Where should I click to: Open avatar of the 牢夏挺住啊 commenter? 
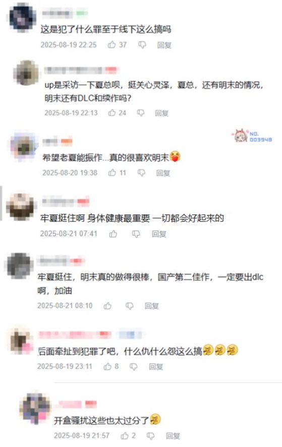point(20,207)
